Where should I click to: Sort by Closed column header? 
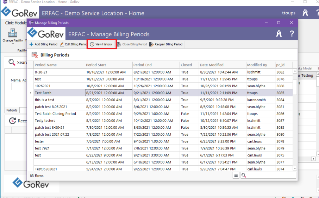189,65
